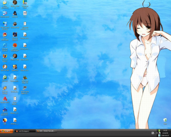Select the Neverwinter Nights shortcut
This screenshot has width=171, height=137.
point(25,90)
